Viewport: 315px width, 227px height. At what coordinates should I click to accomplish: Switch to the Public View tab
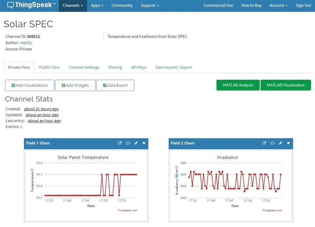tap(49, 67)
